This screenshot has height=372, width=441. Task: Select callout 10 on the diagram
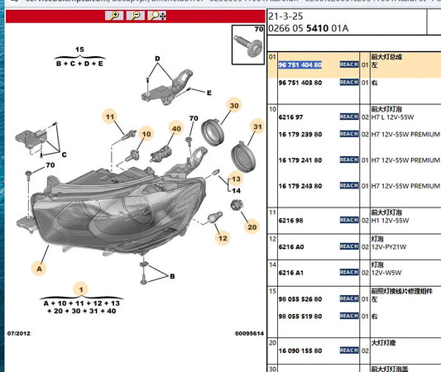(x=146, y=134)
